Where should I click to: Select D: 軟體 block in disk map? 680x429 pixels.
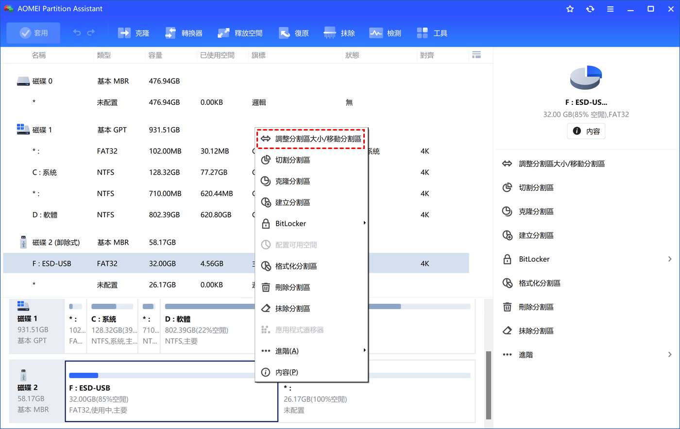pyautogui.click(x=318, y=326)
